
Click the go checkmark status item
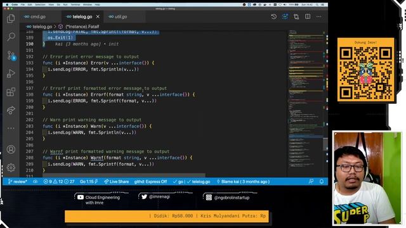(x=178, y=182)
